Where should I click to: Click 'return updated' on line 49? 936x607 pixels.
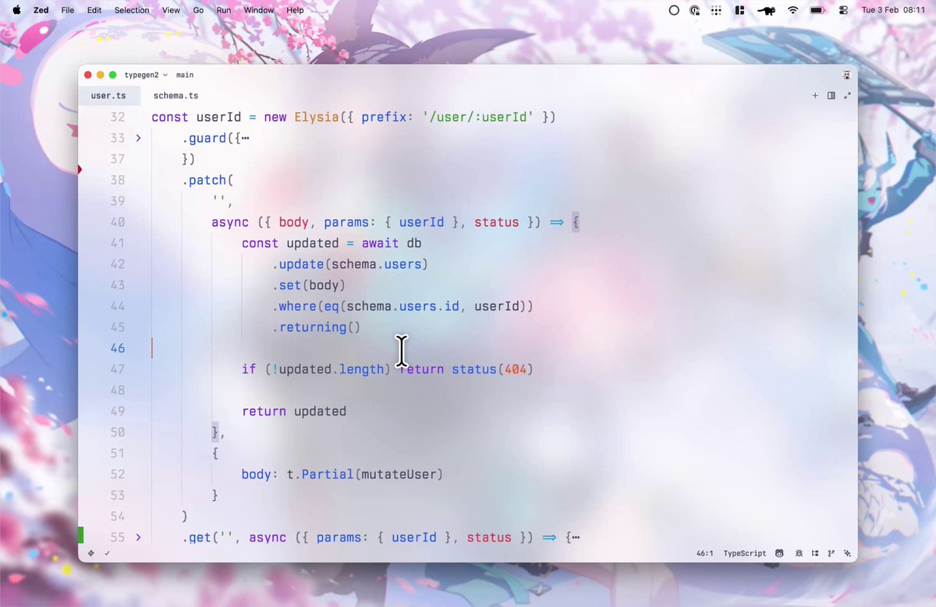(294, 411)
